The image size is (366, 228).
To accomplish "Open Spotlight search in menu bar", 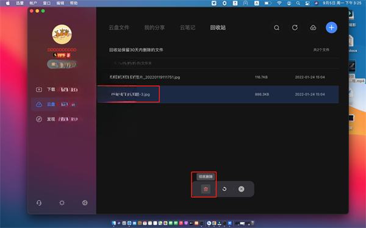I will (x=298, y=3).
